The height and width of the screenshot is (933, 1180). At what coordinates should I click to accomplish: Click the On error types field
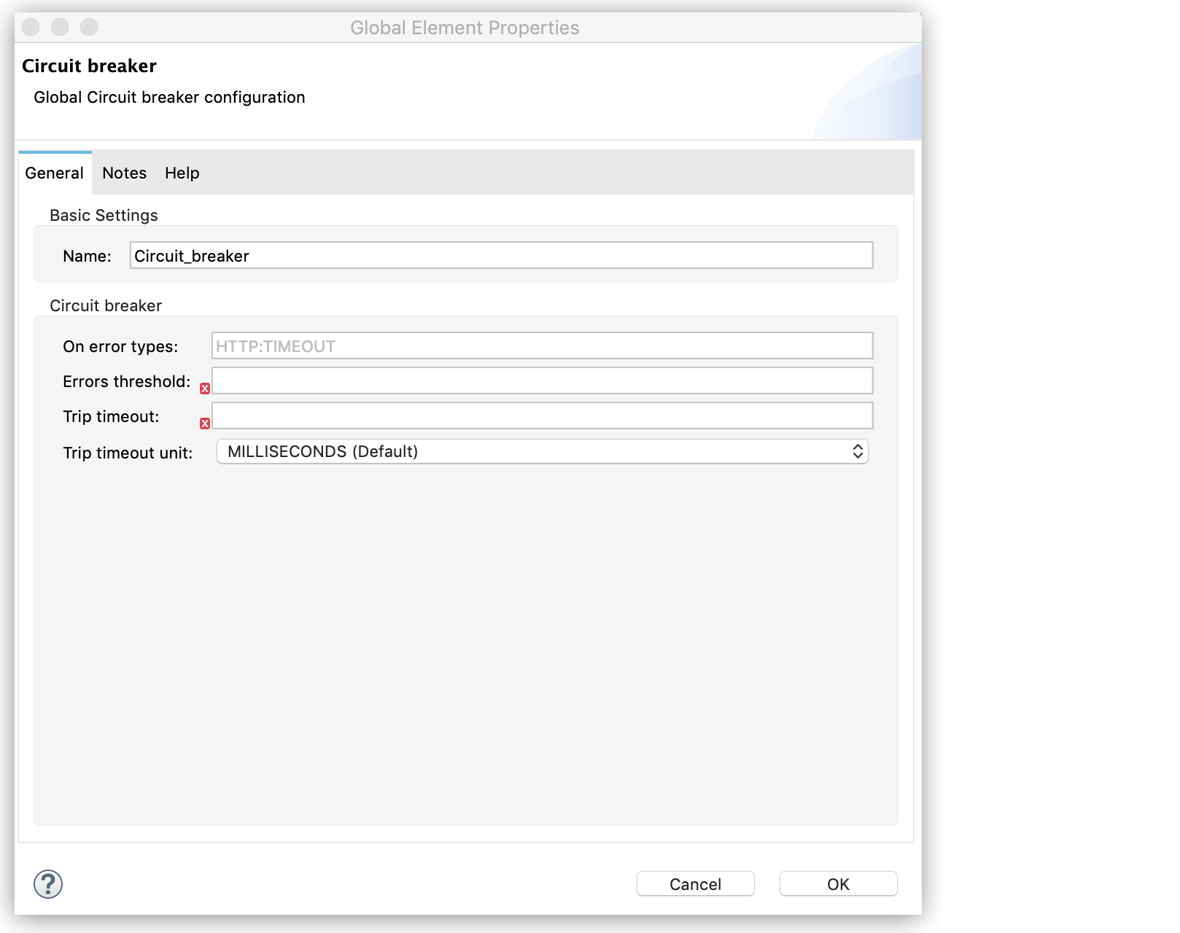(542, 346)
